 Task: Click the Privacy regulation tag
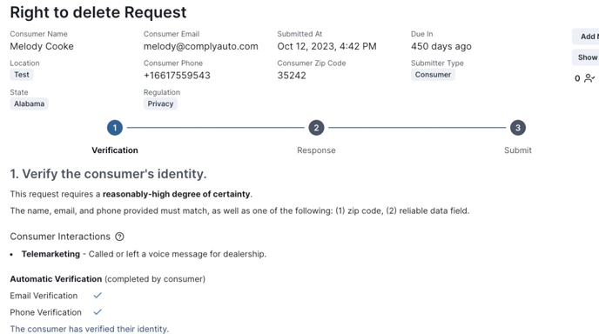point(160,104)
